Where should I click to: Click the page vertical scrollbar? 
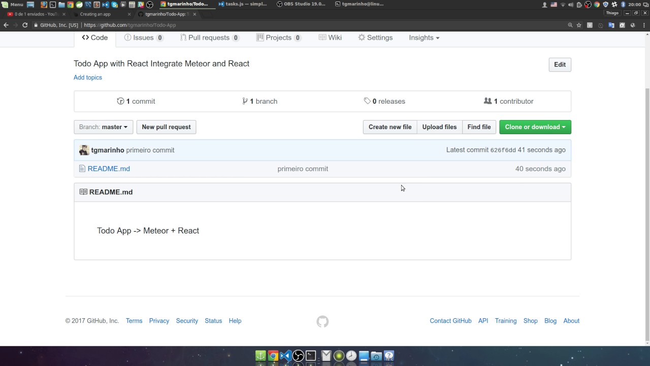point(647,213)
